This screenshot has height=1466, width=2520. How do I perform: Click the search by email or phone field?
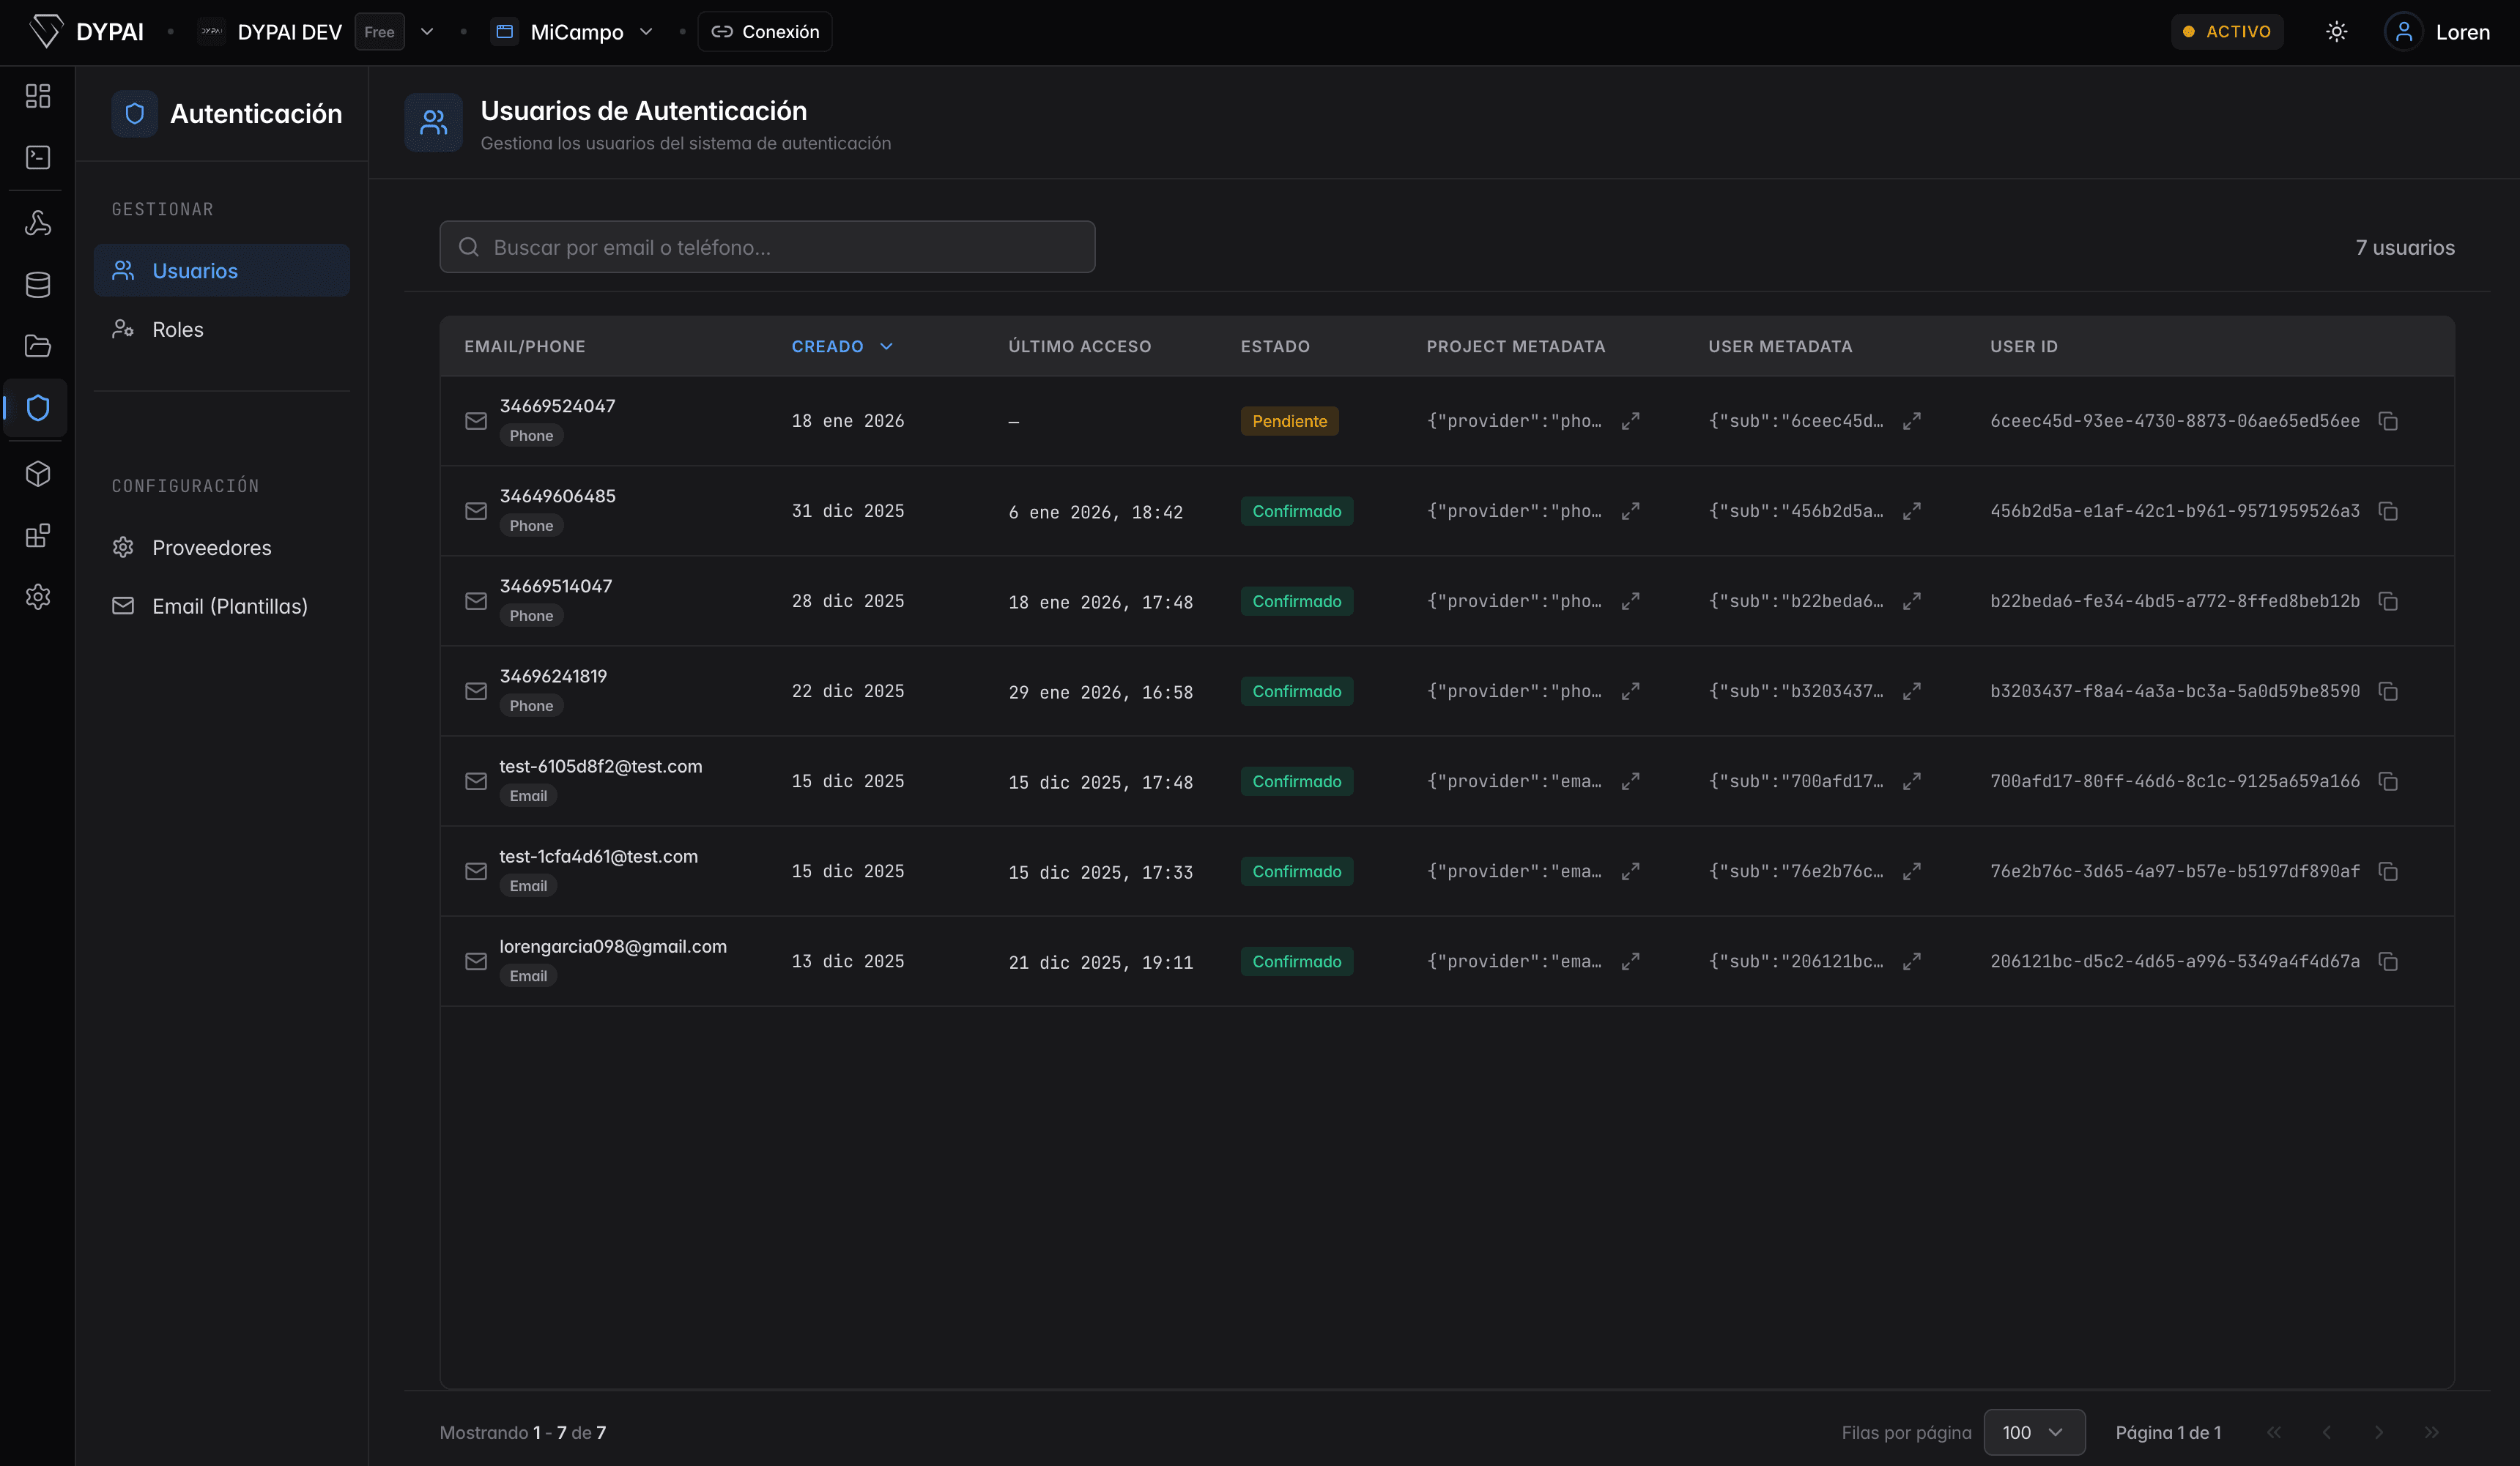point(767,247)
